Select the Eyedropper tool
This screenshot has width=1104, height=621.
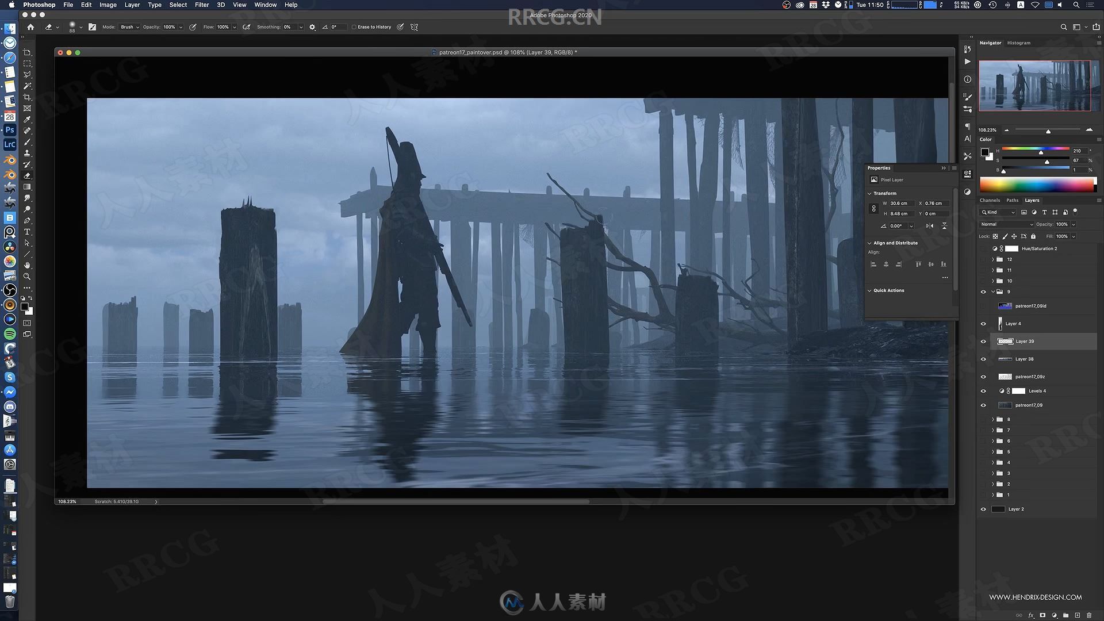coord(27,120)
